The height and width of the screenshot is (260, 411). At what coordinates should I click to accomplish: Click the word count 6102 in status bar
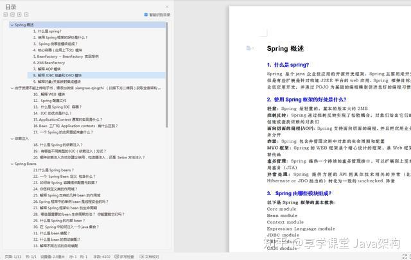[102, 257]
